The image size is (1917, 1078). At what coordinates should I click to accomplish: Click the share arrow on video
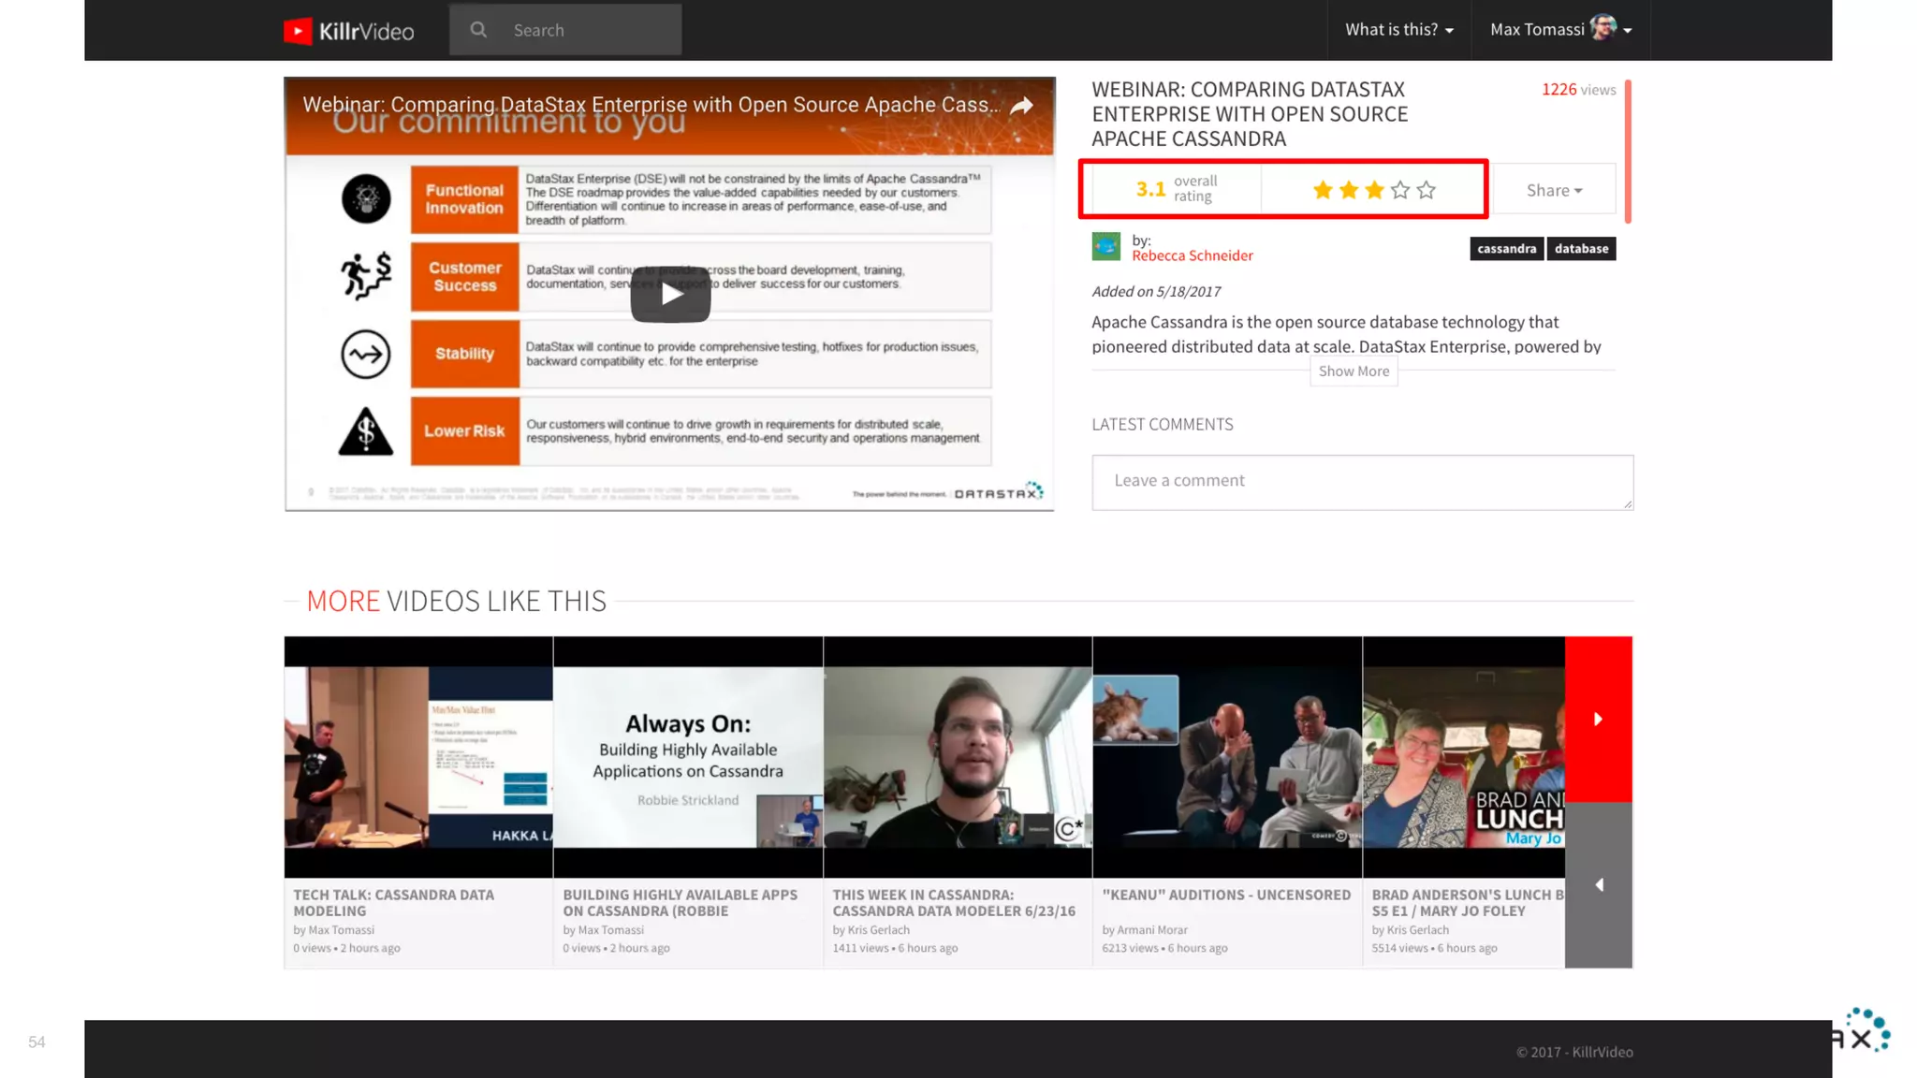click(x=1021, y=106)
